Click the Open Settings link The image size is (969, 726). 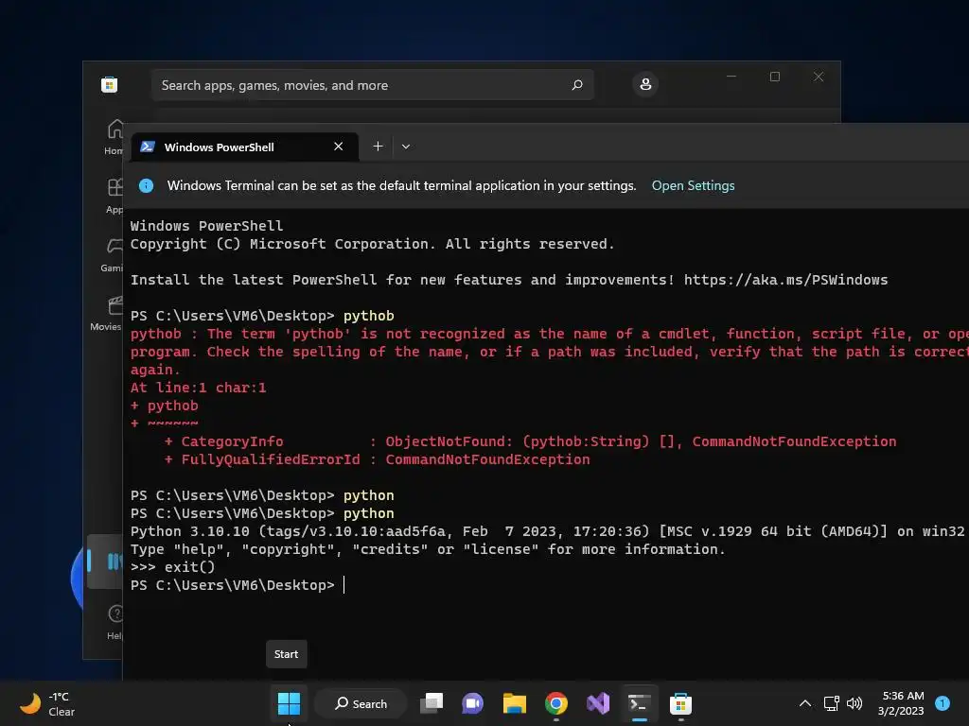tap(693, 186)
